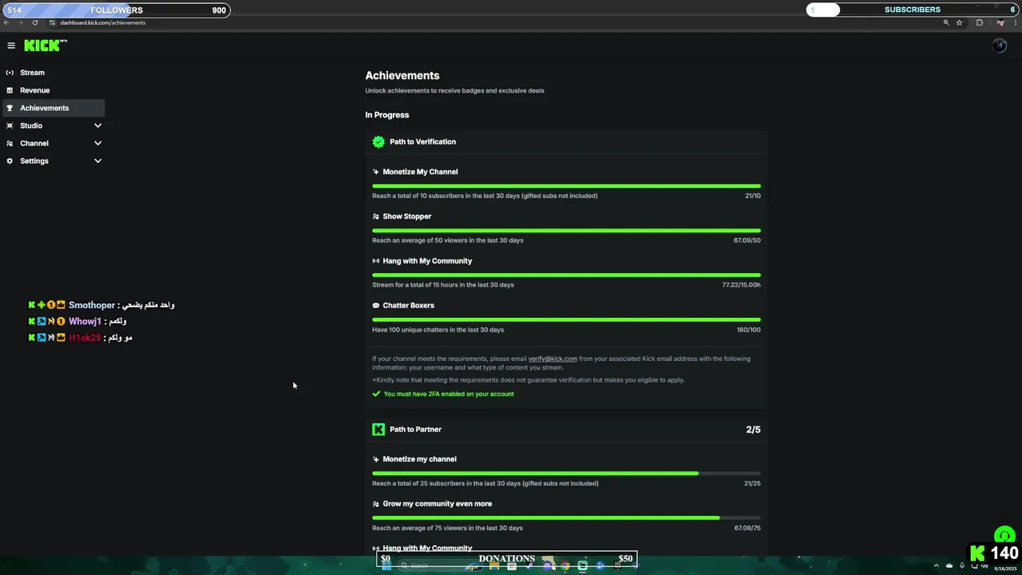Select Channel in the sidebar
This screenshot has width=1022, height=575.
point(53,143)
